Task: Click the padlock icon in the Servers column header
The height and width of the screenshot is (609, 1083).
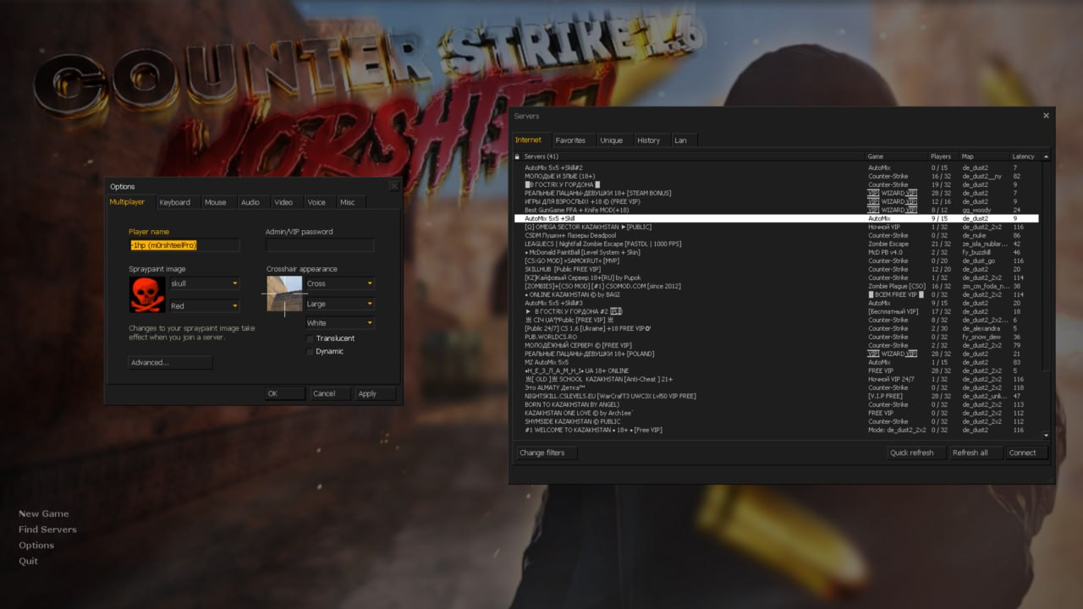Action: [x=518, y=156]
